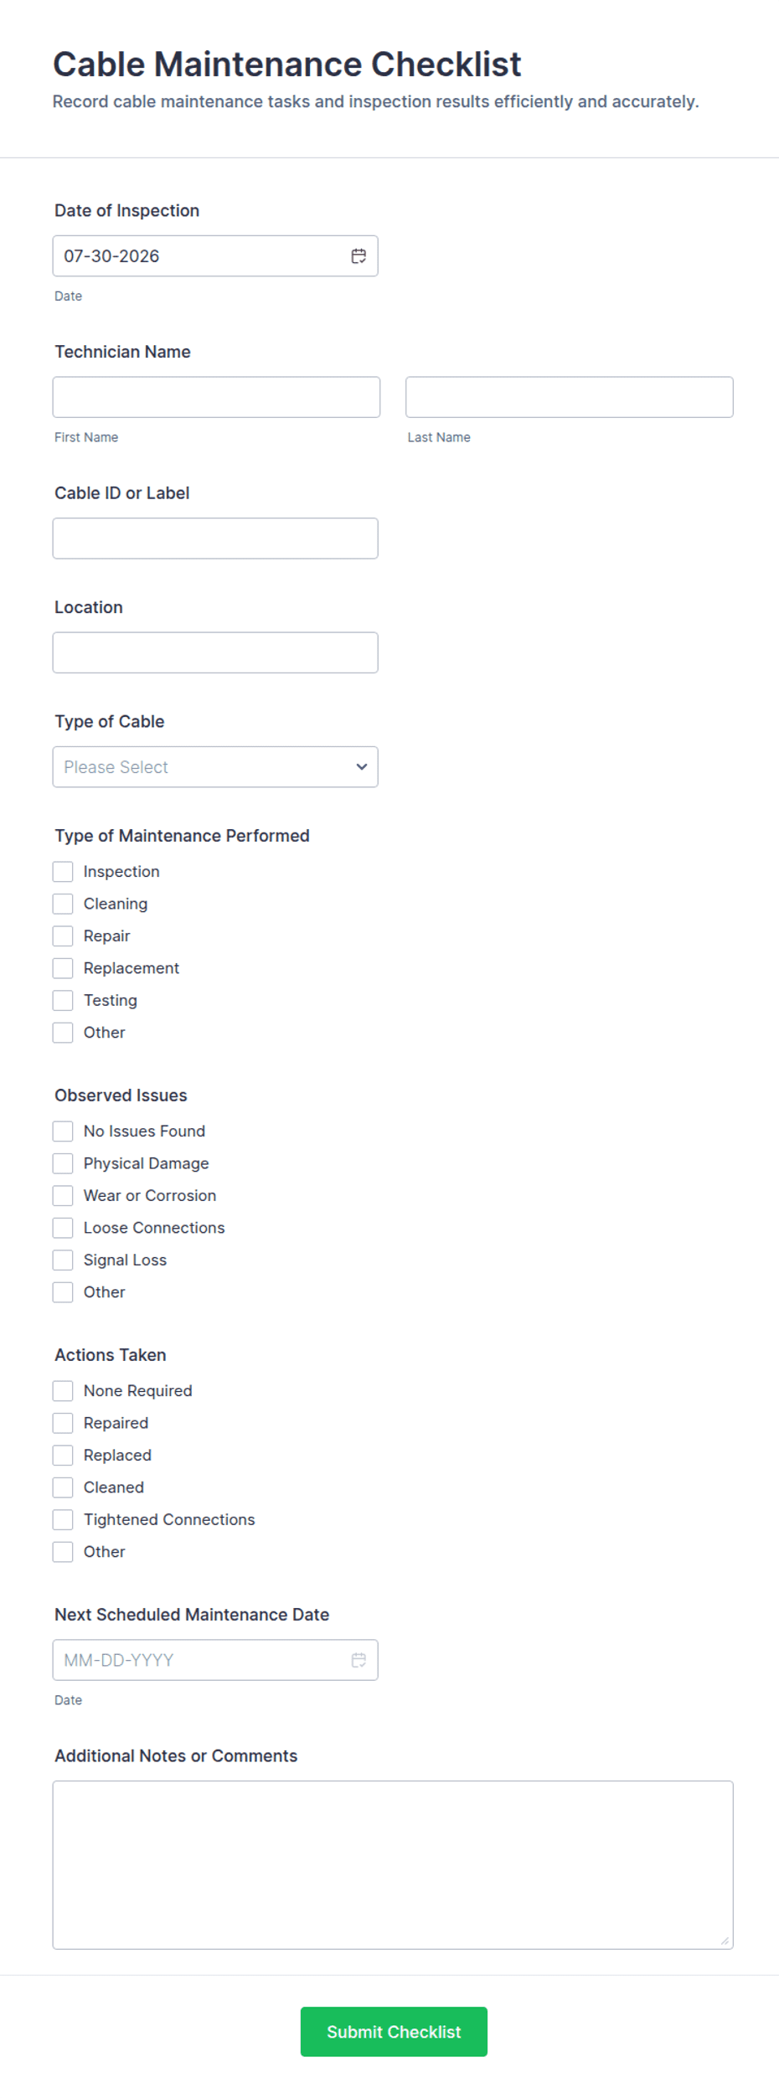Mark the Wear or Corrosion option
The width and height of the screenshot is (779, 2098).
[63, 1196]
